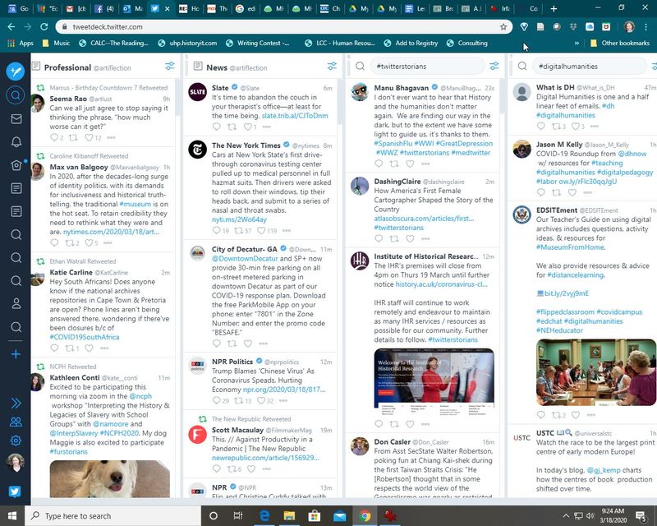Retweet City of Decatur's parking tweet
Image resolution: width=657 pixels, height=526 pixels.
[x=232, y=344]
